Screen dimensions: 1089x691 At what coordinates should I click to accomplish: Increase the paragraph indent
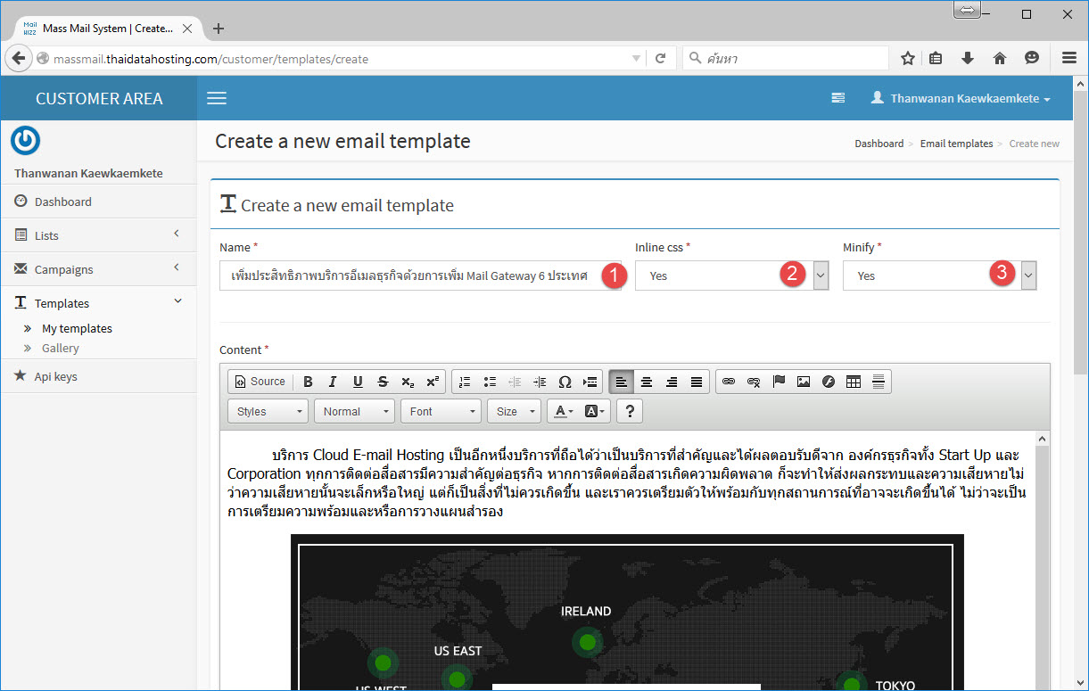point(540,382)
